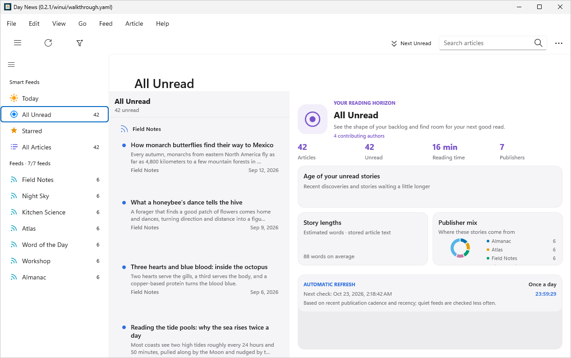571x358 pixels.
Task: Click the 16 min Reading time statistic
Action: click(x=448, y=152)
